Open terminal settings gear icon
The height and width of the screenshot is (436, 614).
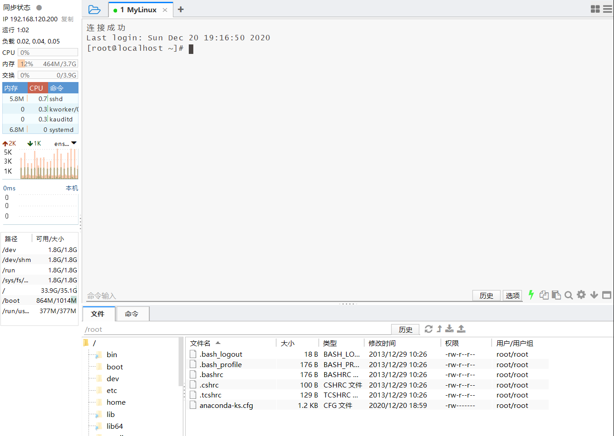[581, 295]
